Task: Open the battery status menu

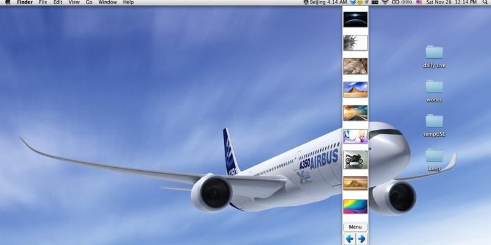Action: click(402, 2)
